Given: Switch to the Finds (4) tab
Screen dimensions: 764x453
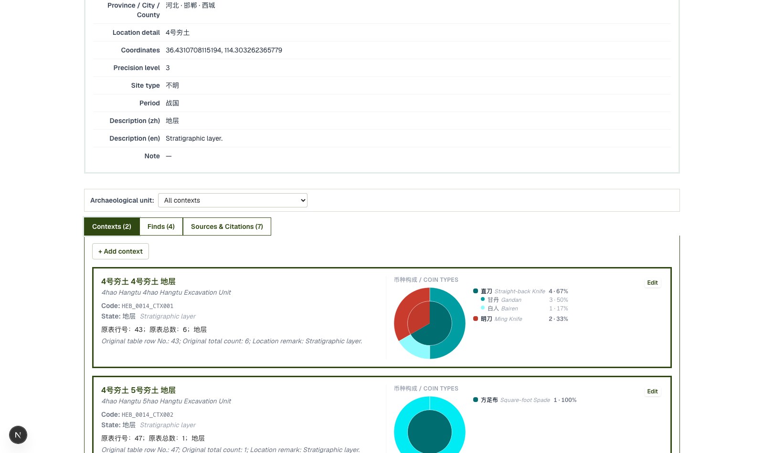Looking at the screenshot, I should tap(161, 226).
